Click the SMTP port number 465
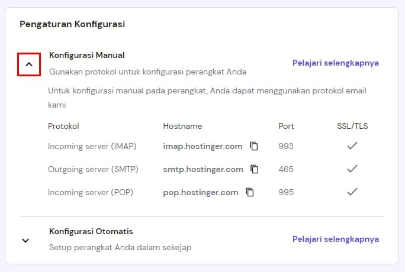Viewport: 405px width, 272px height. point(285,169)
